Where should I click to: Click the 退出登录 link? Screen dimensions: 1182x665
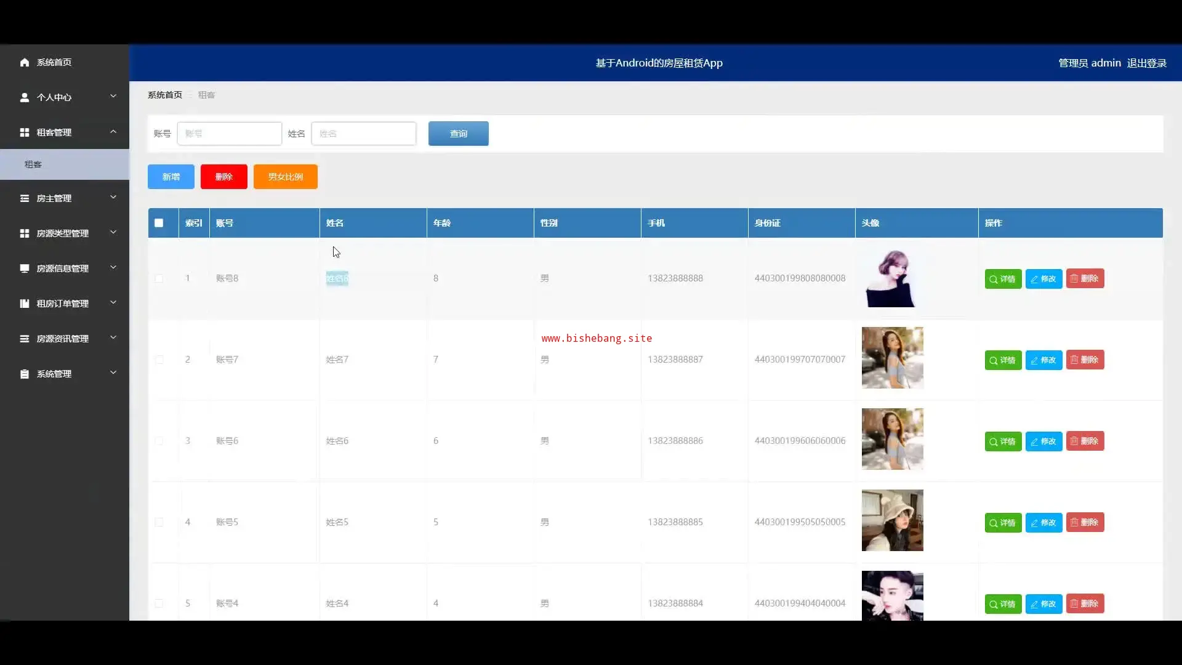point(1146,63)
